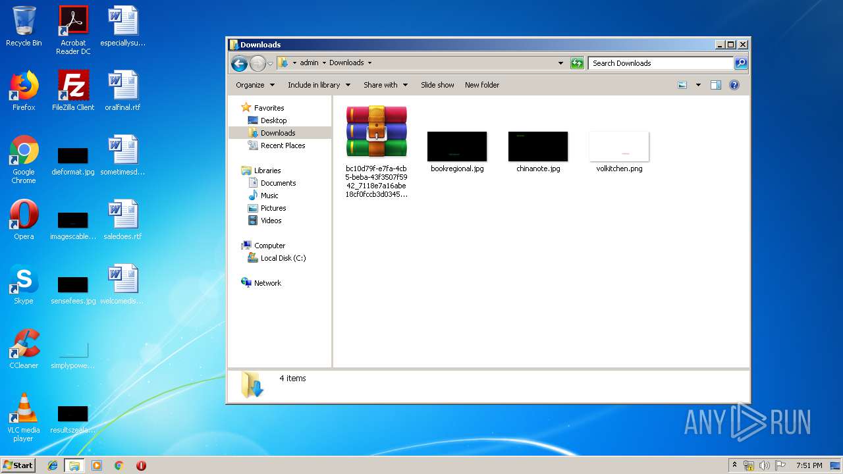The image size is (843, 474).
Task: Open Internet Explorer from taskbar
Action: point(53,465)
